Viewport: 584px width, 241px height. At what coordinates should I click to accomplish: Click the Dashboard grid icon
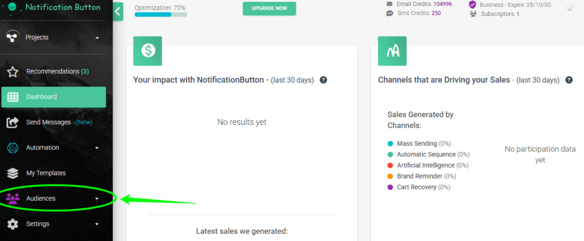[x=13, y=97]
